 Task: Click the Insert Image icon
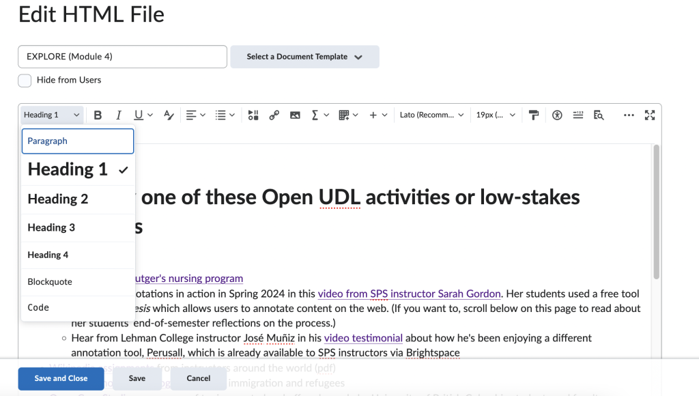click(x=295, y=115)
